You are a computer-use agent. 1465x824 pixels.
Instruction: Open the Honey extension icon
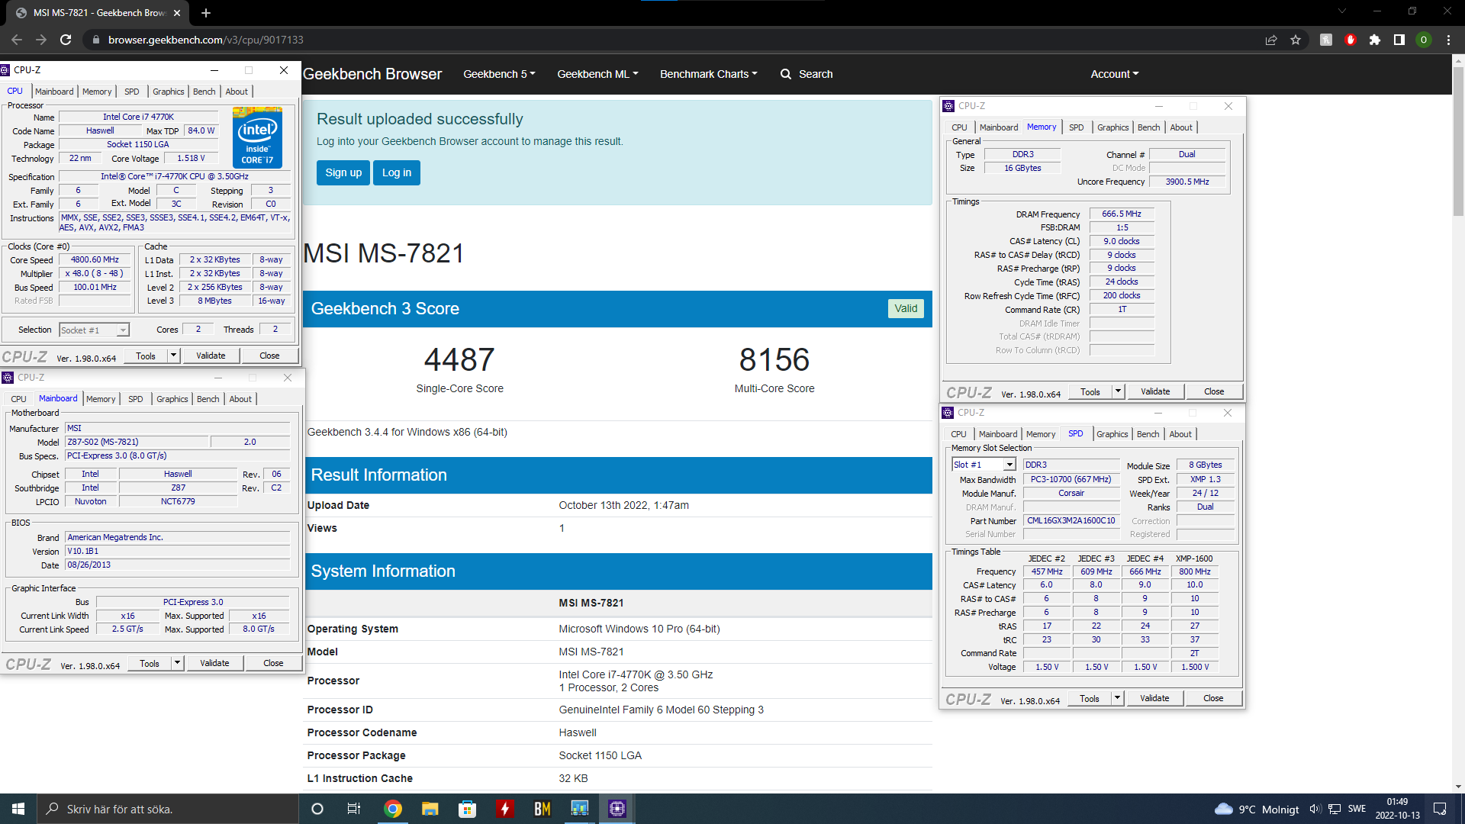(x=1326, y=40)
